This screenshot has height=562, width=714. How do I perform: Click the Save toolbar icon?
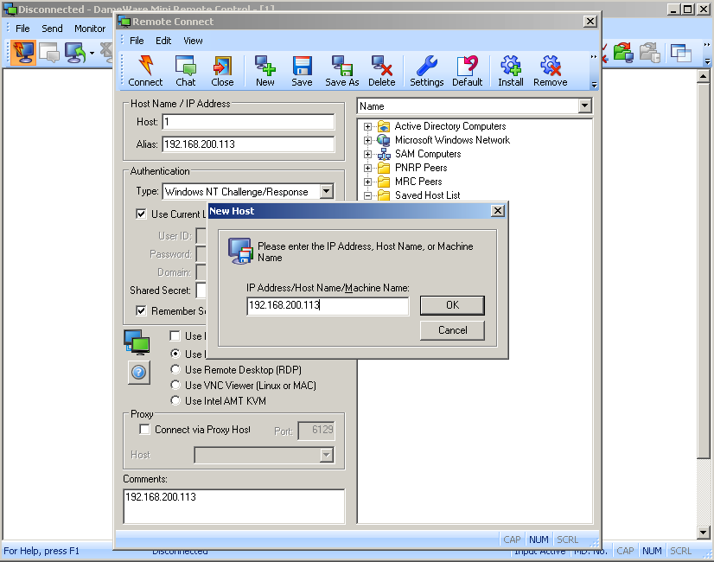302,71
